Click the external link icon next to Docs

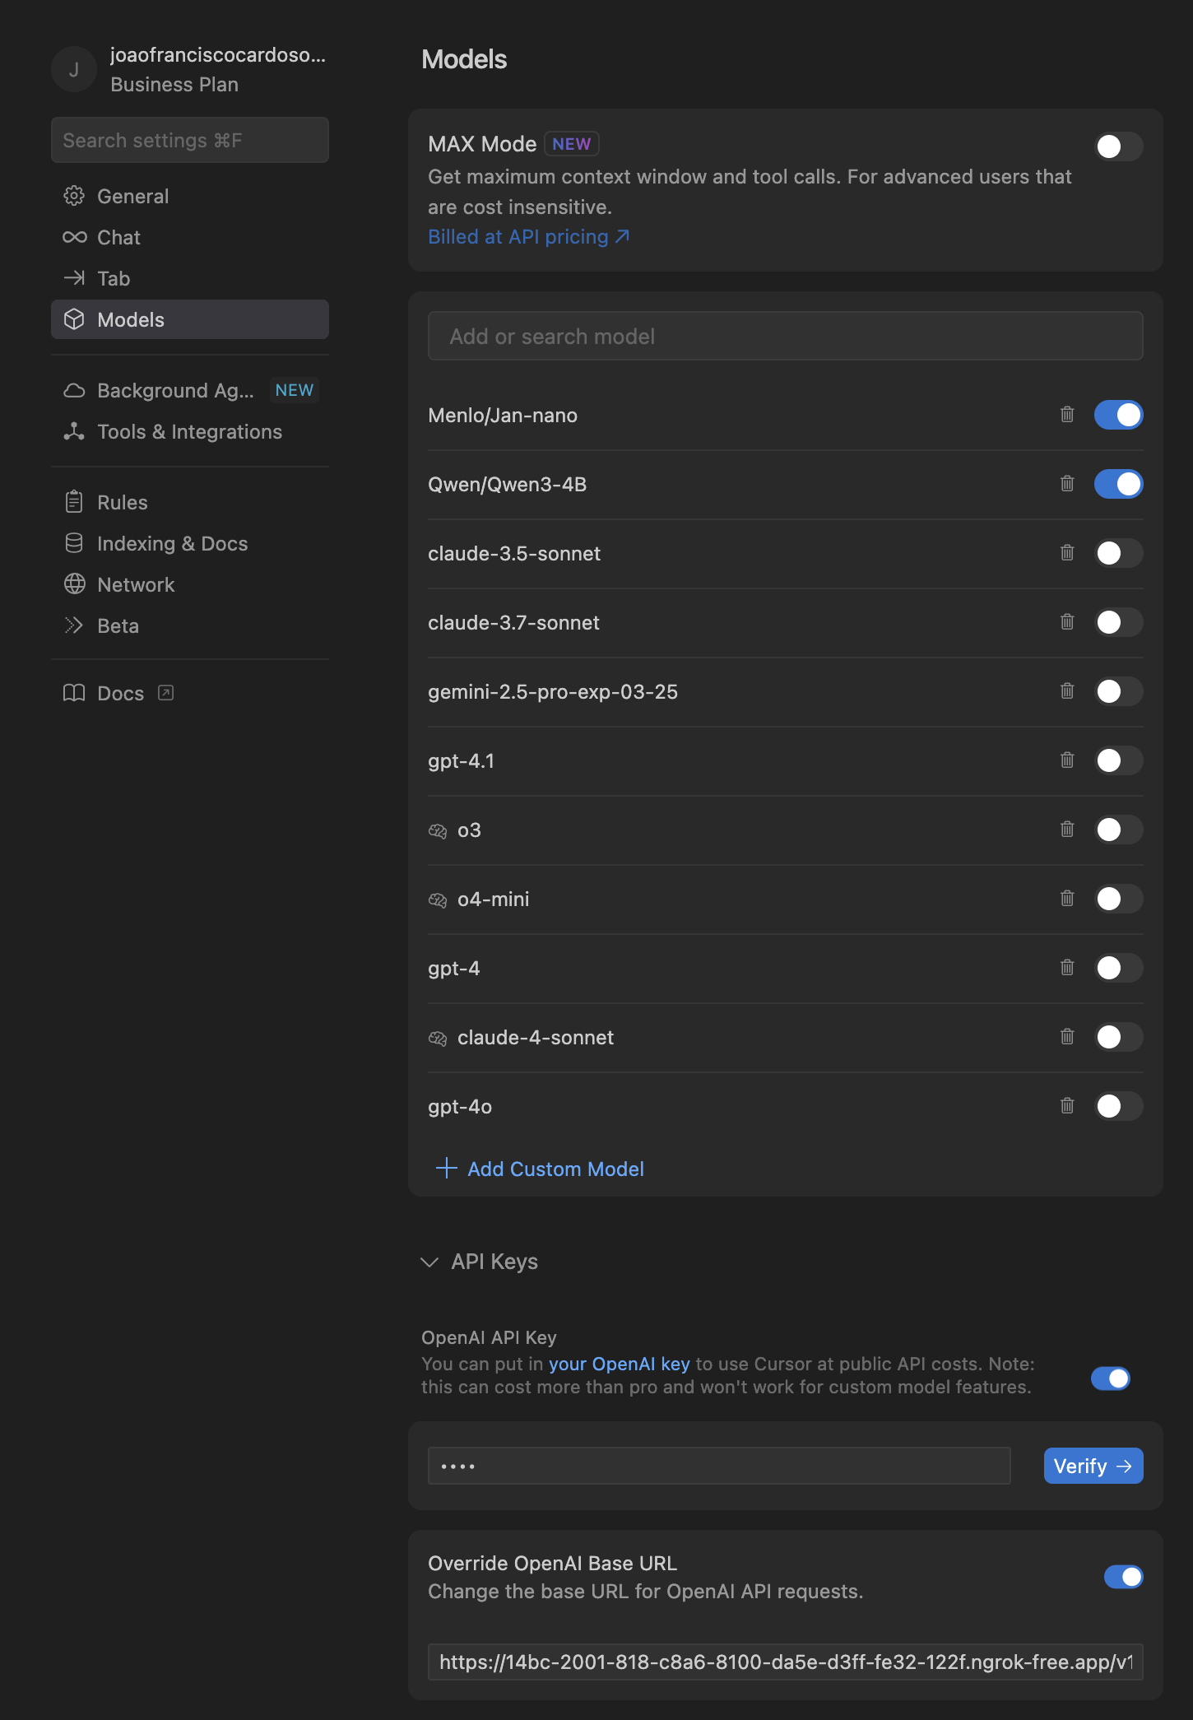tap(166, 693)
